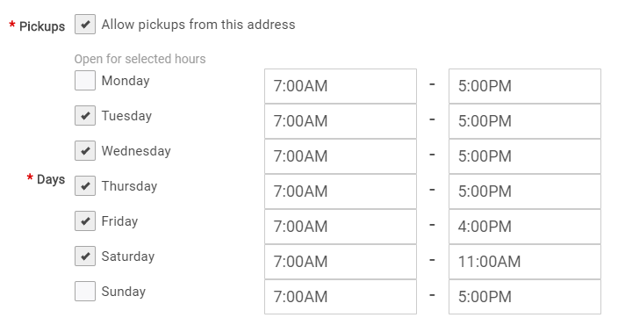Open Saturday's start time field
The width and height of the screenshot is (618, 325).
341,262
